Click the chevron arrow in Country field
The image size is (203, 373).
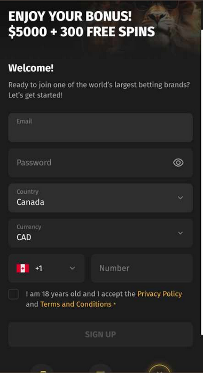181,197
